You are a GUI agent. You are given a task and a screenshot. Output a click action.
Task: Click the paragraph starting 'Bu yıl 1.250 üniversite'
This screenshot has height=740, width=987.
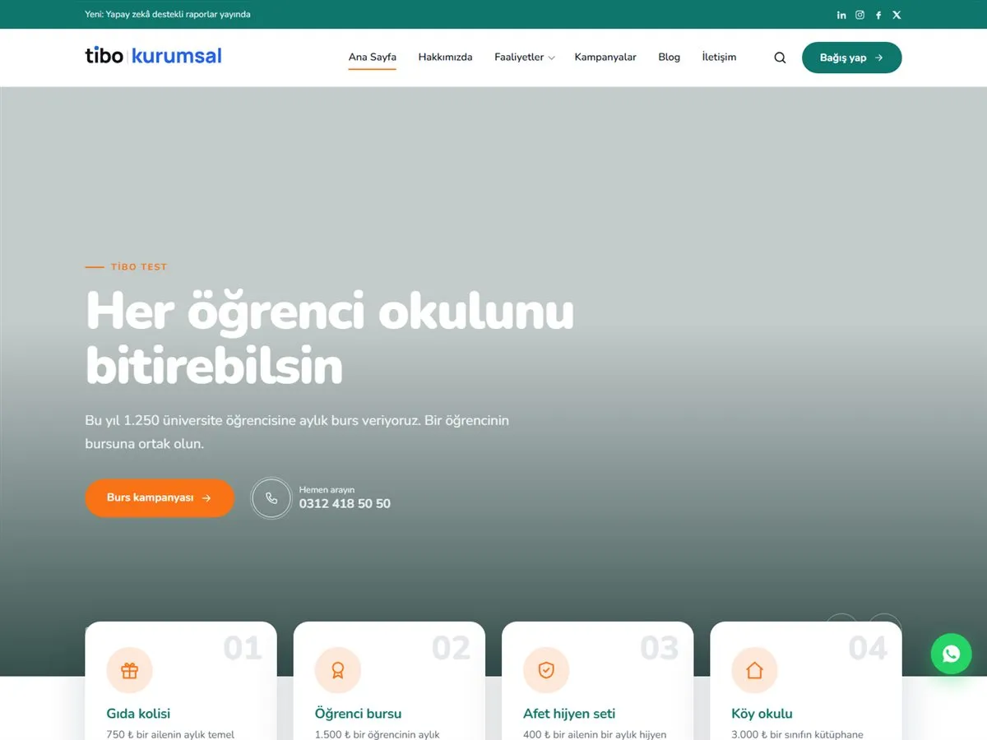point(297,432)
